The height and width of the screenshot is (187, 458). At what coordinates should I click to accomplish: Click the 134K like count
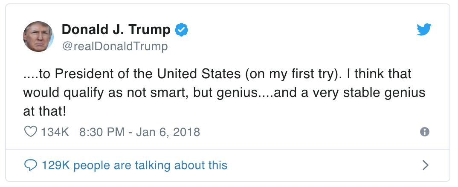tap(55, 132)
